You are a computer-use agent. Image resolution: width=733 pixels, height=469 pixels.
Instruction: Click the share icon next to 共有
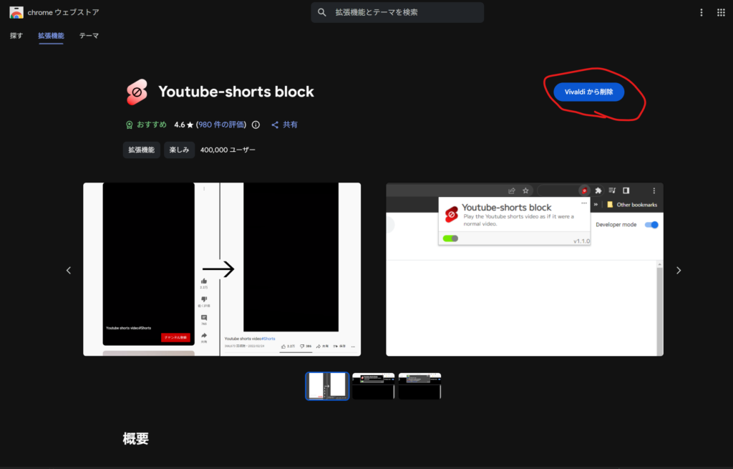coord(275,125)
